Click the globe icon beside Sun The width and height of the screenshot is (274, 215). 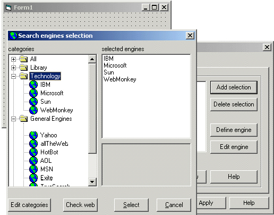click(x=33, y=102)
